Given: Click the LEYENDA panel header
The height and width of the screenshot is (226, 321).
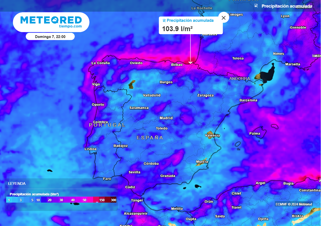Looking at the screenshot, I should click(17, 183).
